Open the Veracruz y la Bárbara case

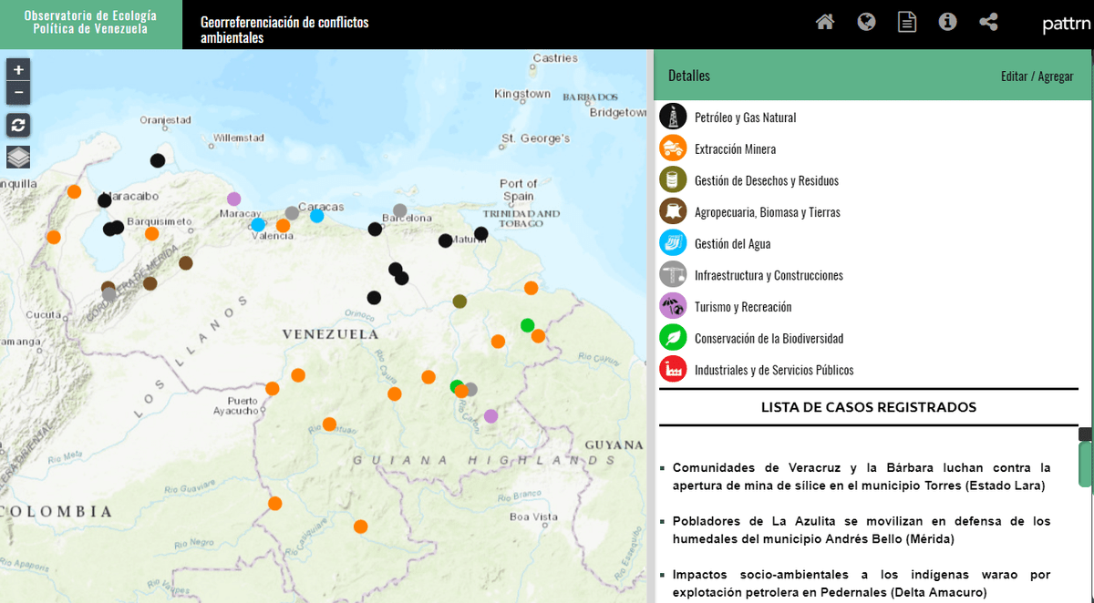861,476
